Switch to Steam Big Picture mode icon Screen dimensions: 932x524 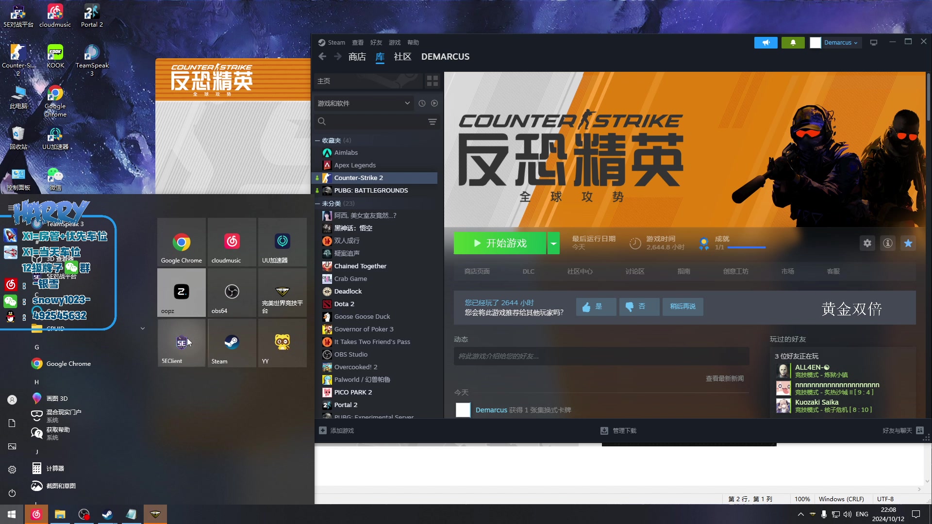pos(874,43)
